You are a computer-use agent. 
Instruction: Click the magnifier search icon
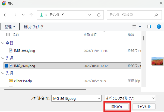click(156, 15)
